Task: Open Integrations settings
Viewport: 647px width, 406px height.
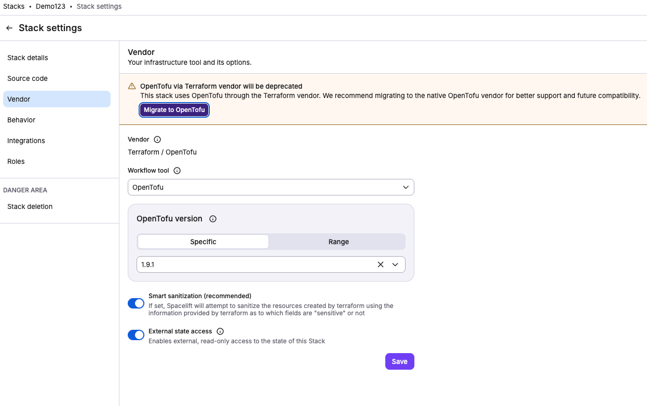Action: click(x=57, y=141)
